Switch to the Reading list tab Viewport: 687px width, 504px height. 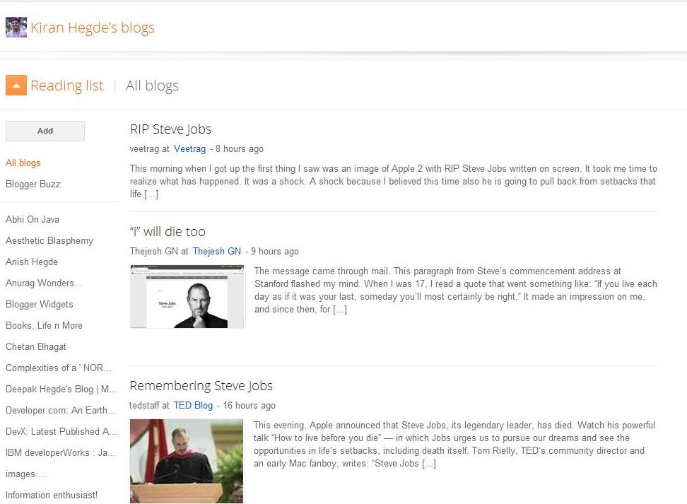(67, 86)
